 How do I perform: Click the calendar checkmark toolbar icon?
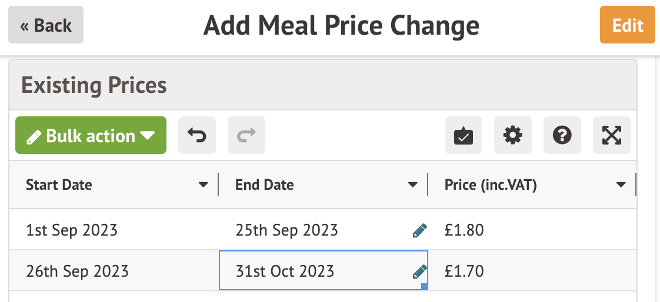(464, 136)
